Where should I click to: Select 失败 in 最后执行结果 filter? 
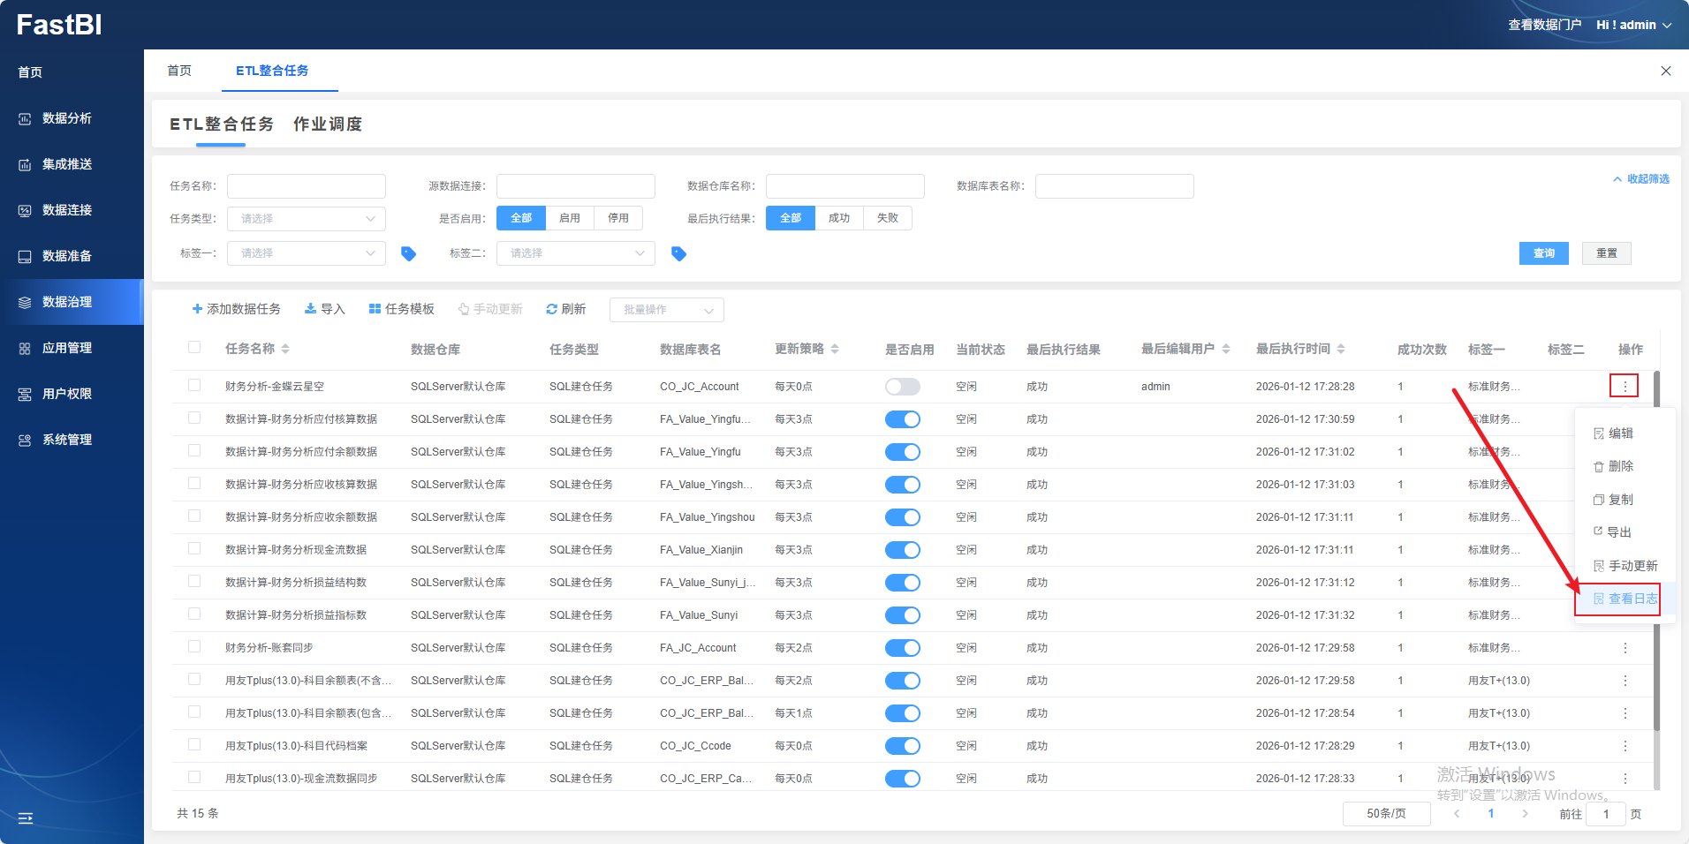point(887,218)
